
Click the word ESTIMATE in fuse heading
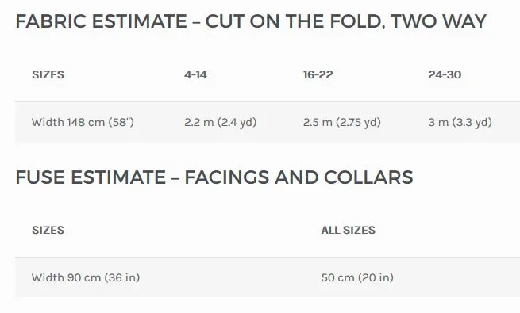118,177
